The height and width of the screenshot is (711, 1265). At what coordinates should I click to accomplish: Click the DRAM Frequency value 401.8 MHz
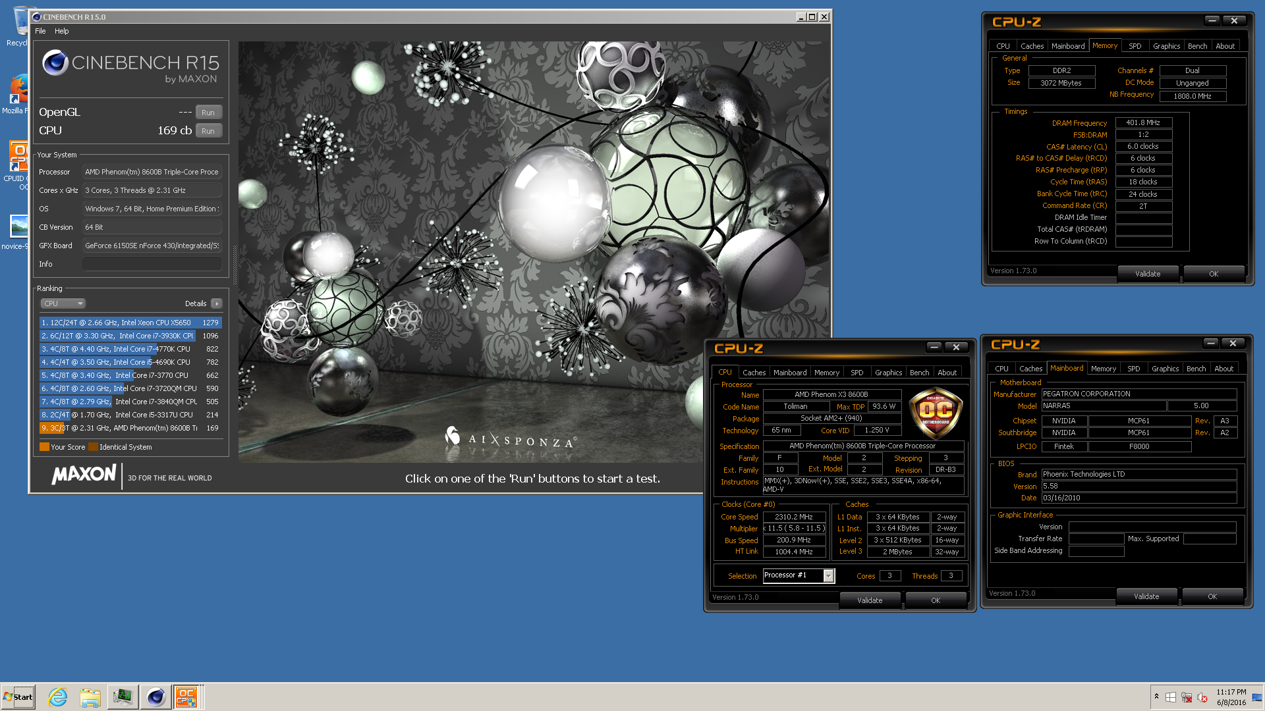pos(1143,122)
